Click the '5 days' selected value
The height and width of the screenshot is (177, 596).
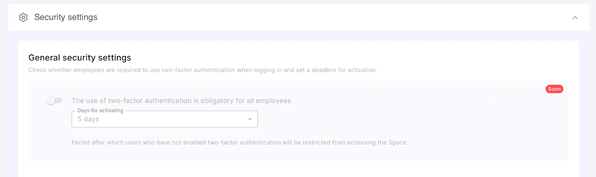coord(88,119)
